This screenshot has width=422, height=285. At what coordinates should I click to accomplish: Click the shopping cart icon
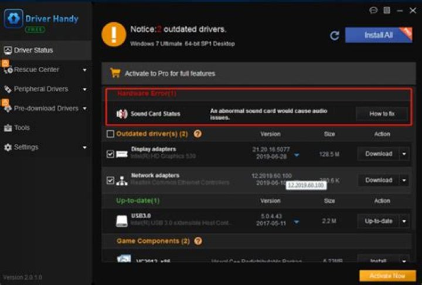[x=115, y=73]
